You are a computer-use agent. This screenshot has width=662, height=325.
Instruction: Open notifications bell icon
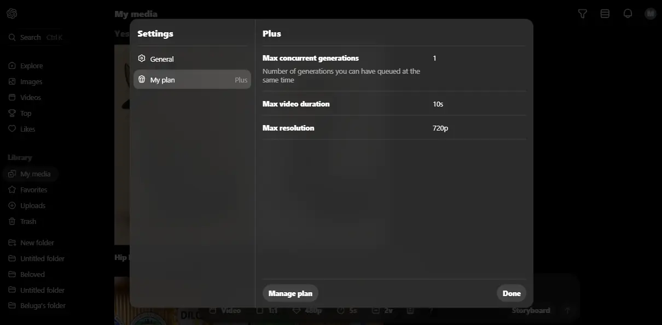tap(628, 14)
